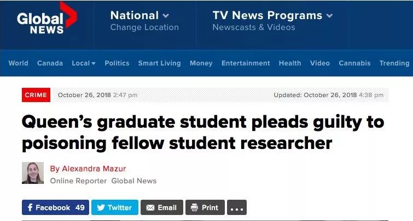Expand TV News Programs dropdown
The image size is (413, 221).
pos(272,15)
